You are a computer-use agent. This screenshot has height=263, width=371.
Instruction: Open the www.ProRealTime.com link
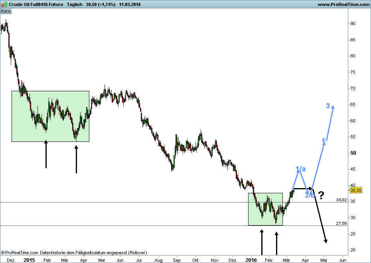[x=343, y=4]
